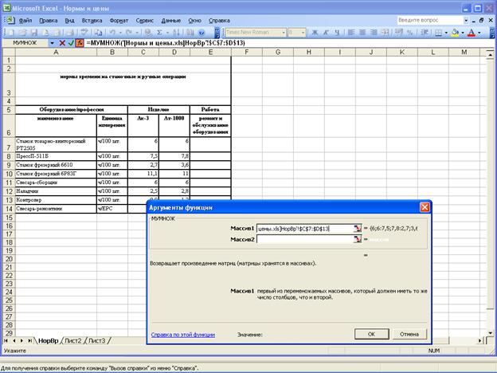
Task: Click the Increase Indent icon
Action: coord(424,33)
